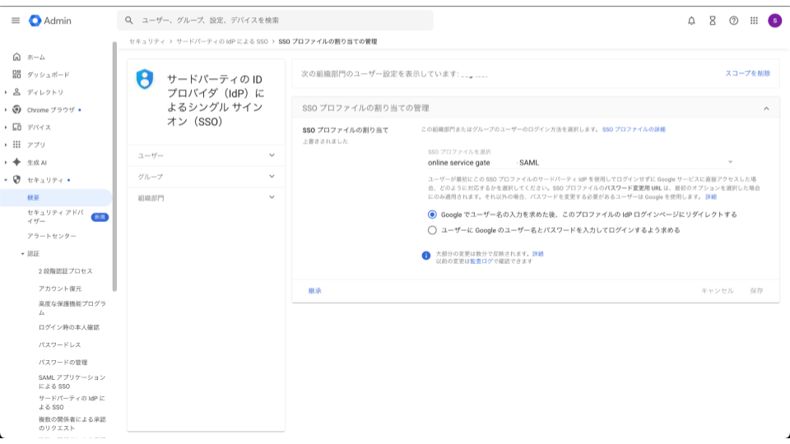Open 高度な保護機能プログラム menu item

tap(72, 308)
